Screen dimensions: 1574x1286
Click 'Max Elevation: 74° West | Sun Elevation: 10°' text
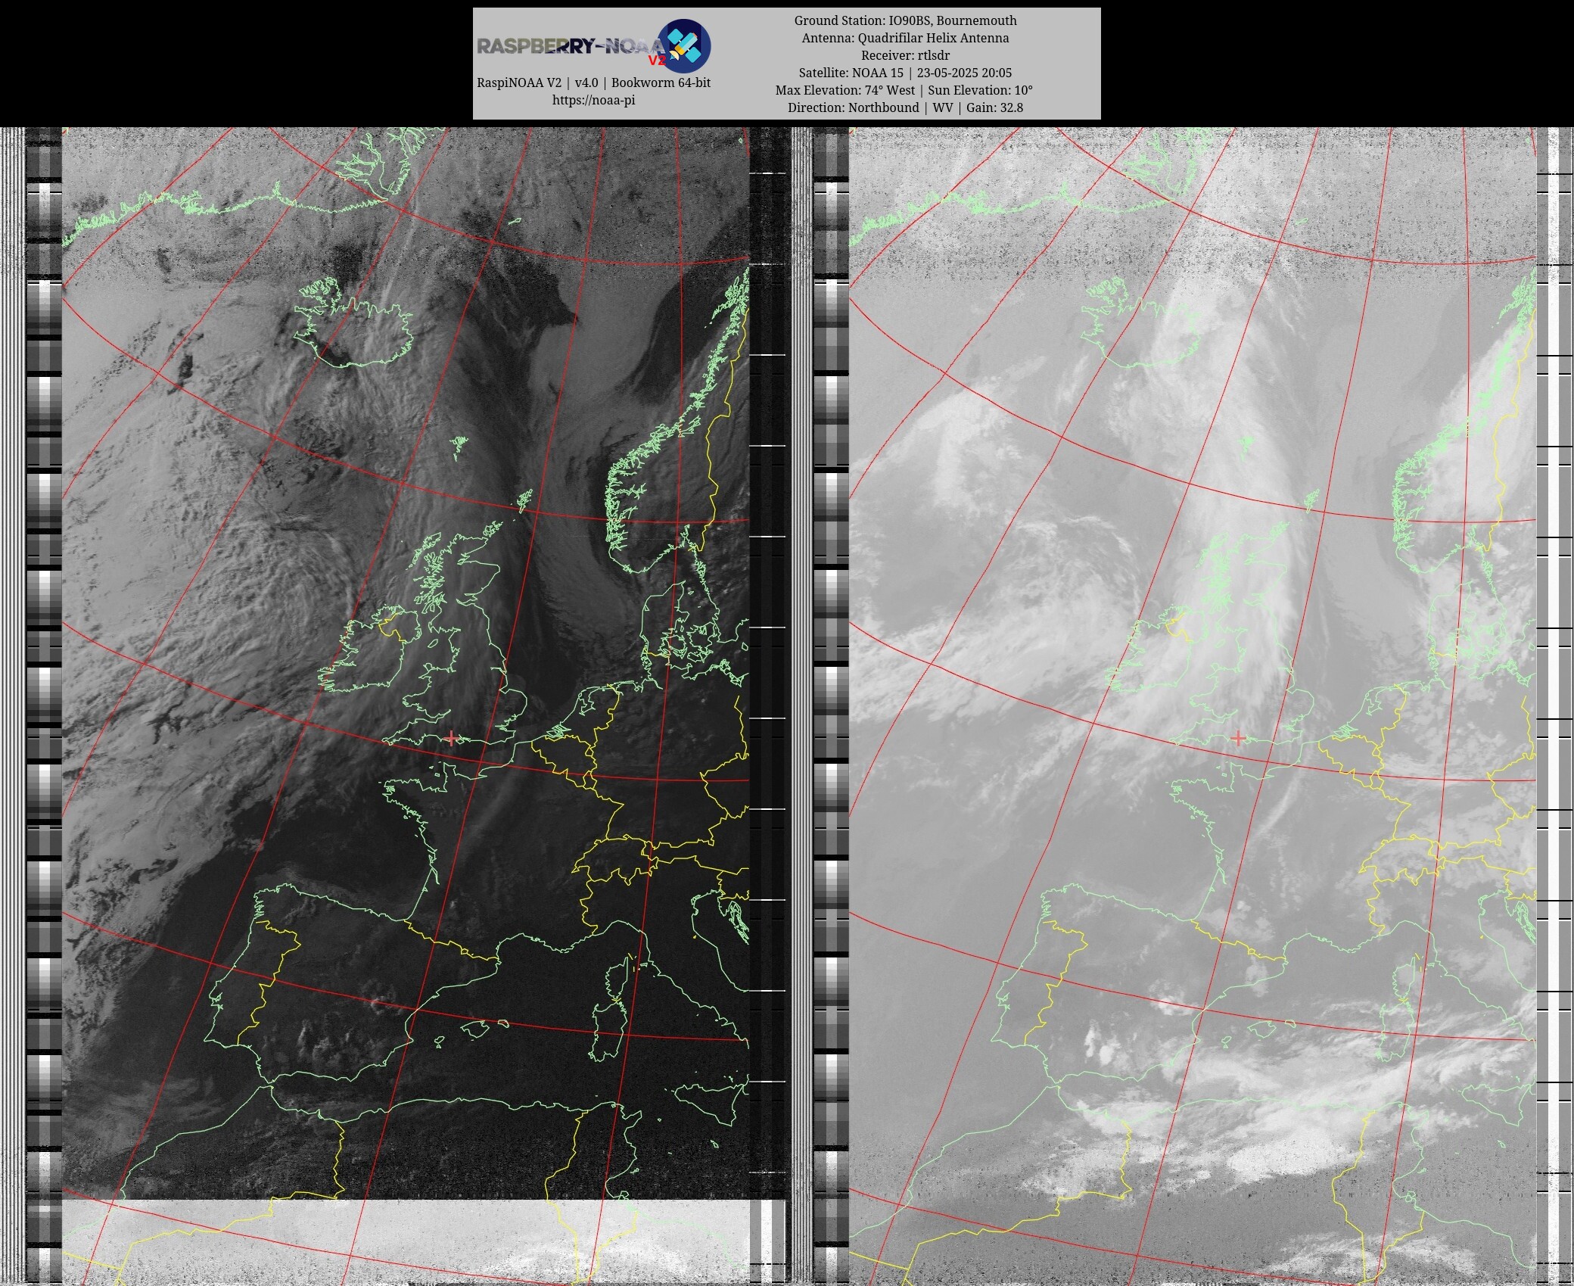tap(904, 90)
